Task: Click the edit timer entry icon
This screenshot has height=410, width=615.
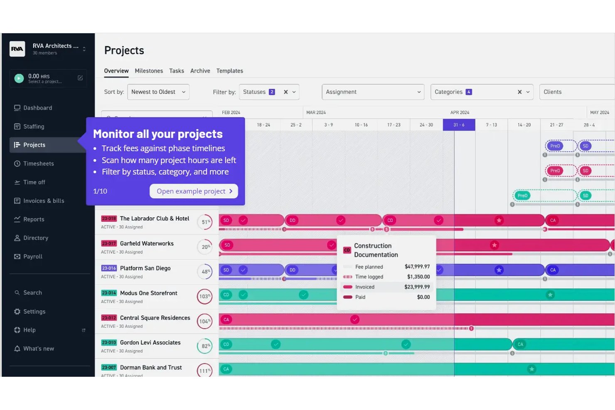Action: pyautogui.click(x=80, y=78)
